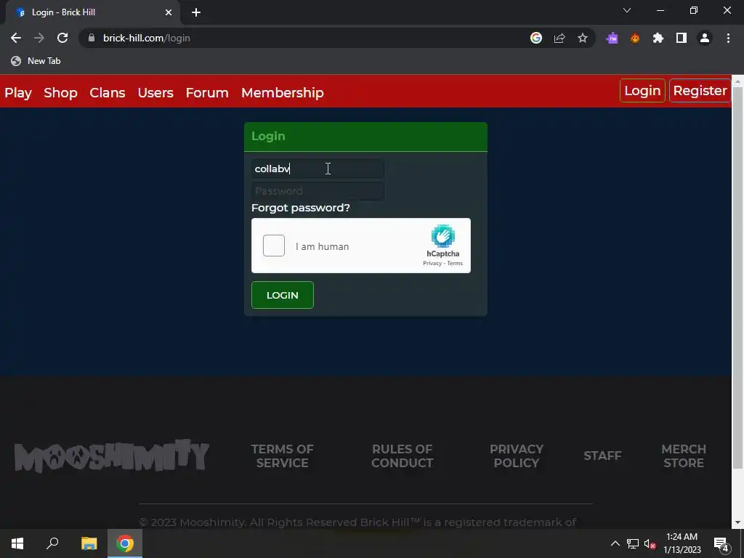Focus the username field containing collabv
This screenshot has width=744, height=558.
318,169
